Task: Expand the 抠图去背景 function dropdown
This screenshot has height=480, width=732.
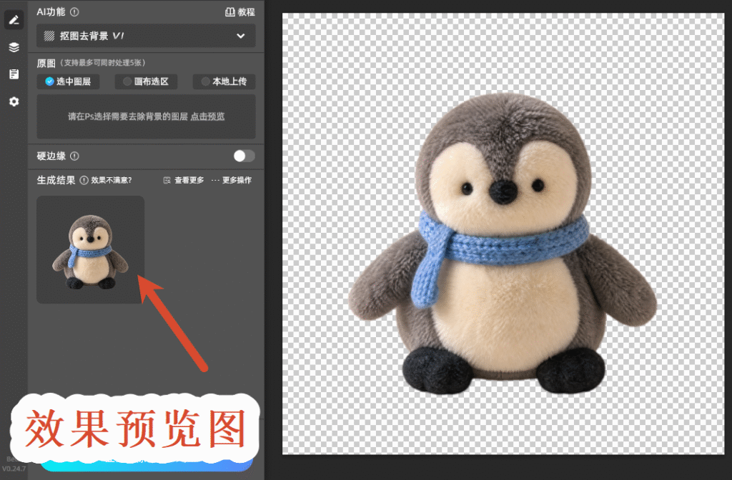Action: pyautogui.click(x=146, y=36)
